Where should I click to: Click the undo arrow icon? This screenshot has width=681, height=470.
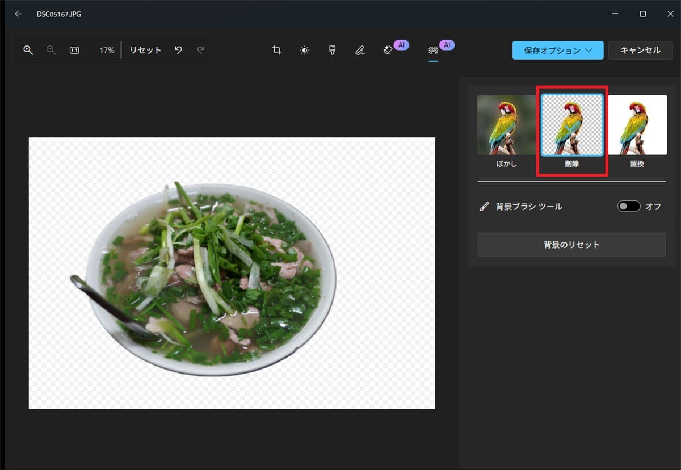point(178,50)
